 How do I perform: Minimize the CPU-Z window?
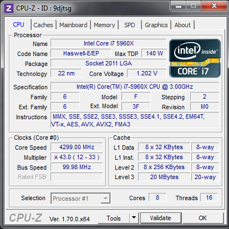[x=178, y=6]
